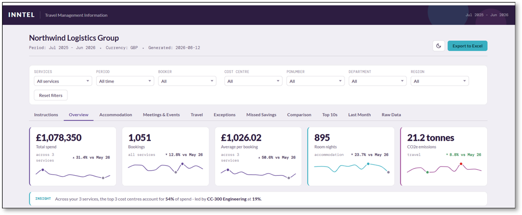Select the Meetings & Events tab

point(161,115)
